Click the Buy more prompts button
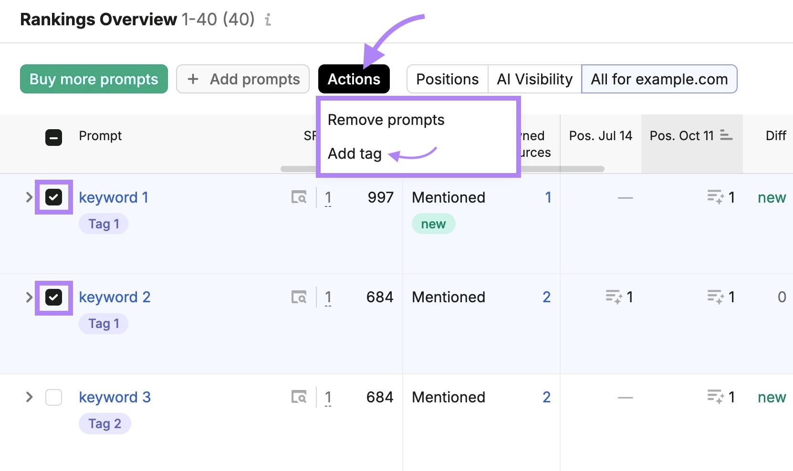 [x=94, y=79]
